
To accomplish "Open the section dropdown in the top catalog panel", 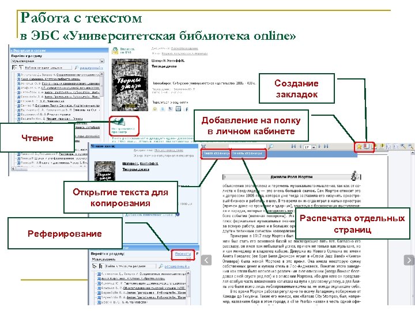I will point(58,61).
